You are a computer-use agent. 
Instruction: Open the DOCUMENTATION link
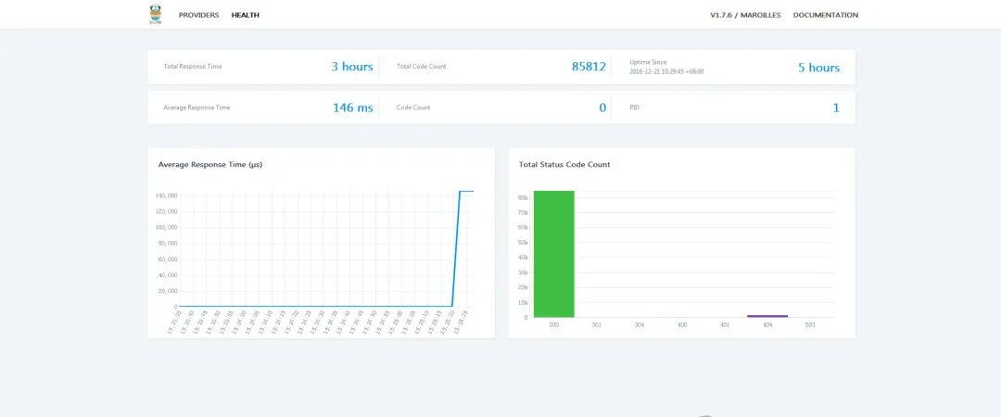click(x=826, y=15)
